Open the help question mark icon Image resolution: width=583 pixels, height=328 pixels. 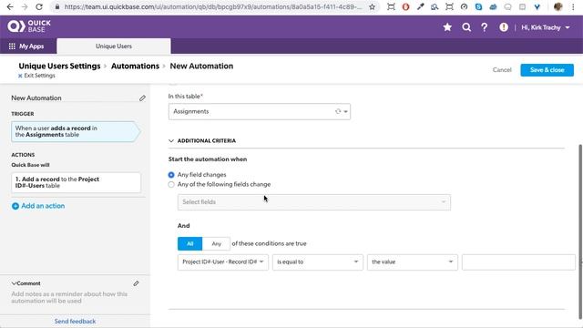(x=484, y=27)
